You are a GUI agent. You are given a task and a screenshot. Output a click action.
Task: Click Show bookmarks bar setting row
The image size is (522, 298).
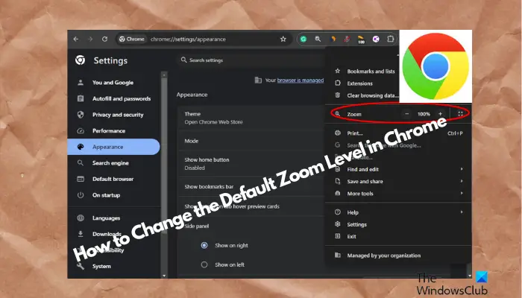click(251, 186)
